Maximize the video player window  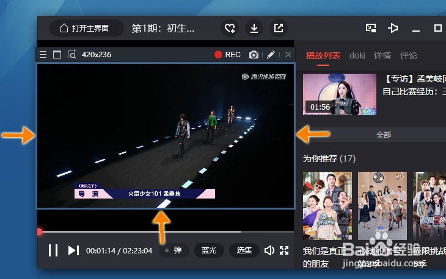438,28
